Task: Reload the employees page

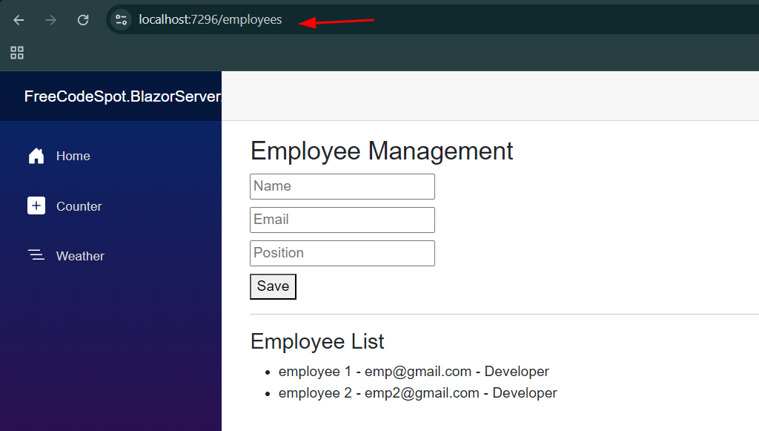Action: pyautogui.click(x=83, y=20)
